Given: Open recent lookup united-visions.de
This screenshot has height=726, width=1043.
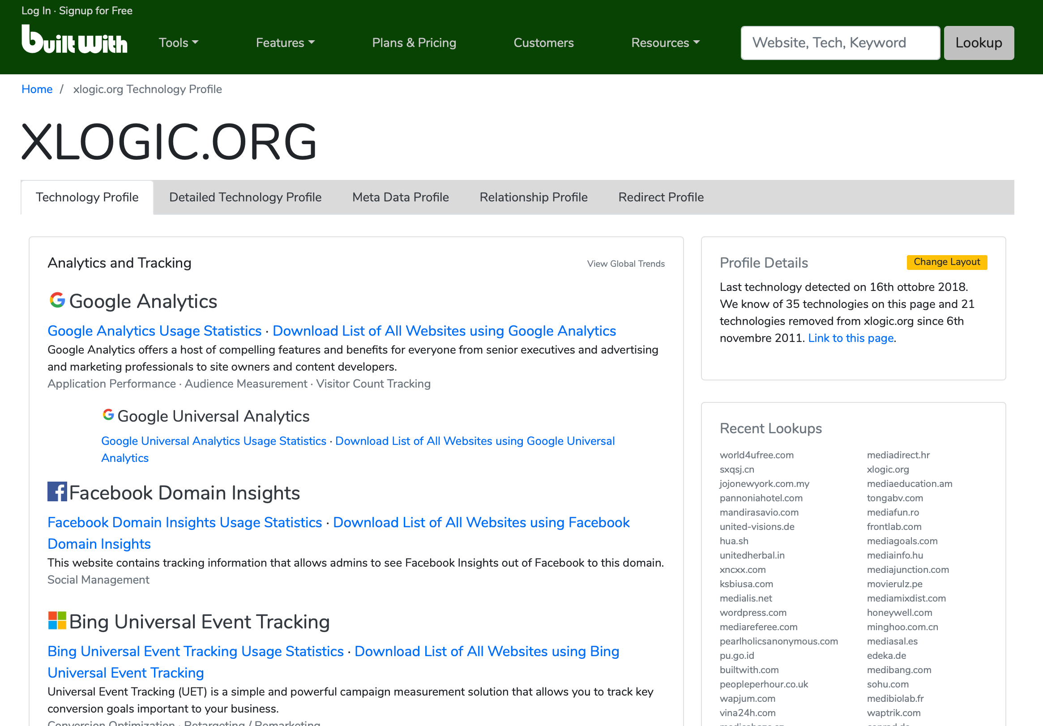Looking at the screenshot, I should pos(757,526).
